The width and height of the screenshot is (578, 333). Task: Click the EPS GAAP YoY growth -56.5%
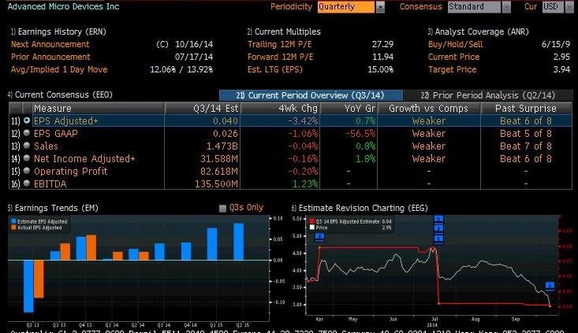[x=360, y=133]
